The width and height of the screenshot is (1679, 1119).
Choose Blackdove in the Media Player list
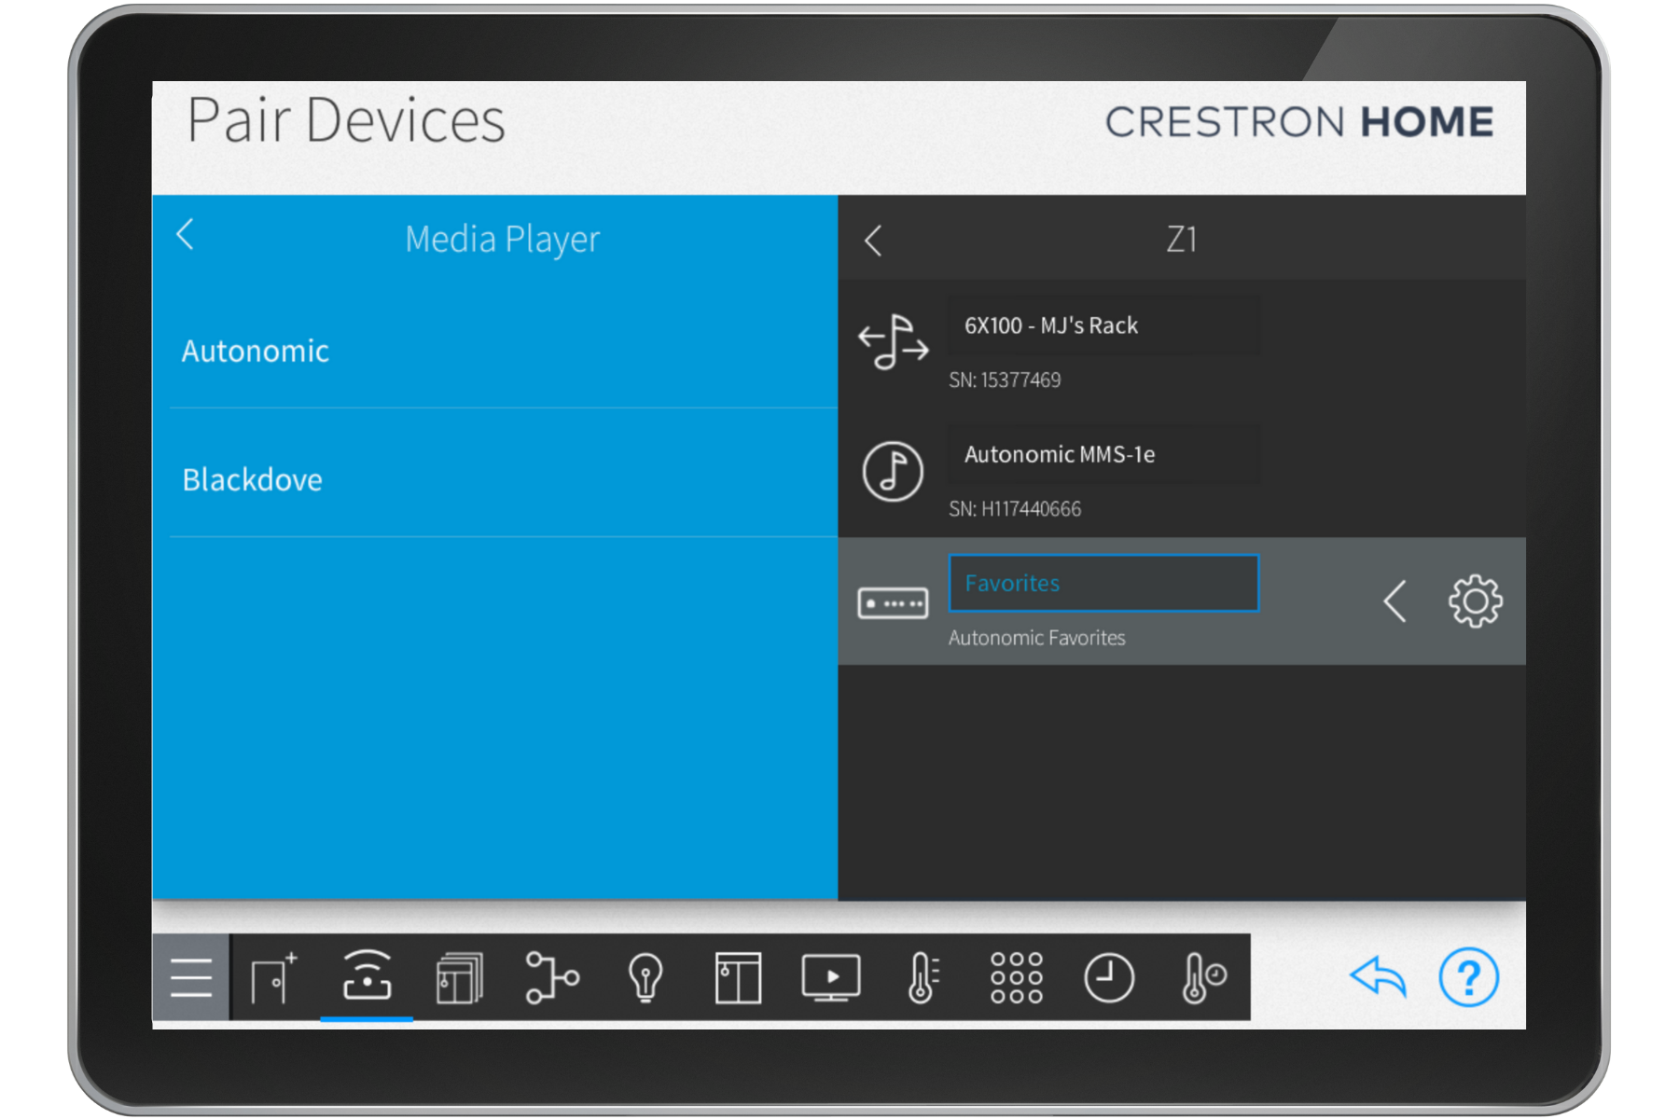[x=252, y=479]
